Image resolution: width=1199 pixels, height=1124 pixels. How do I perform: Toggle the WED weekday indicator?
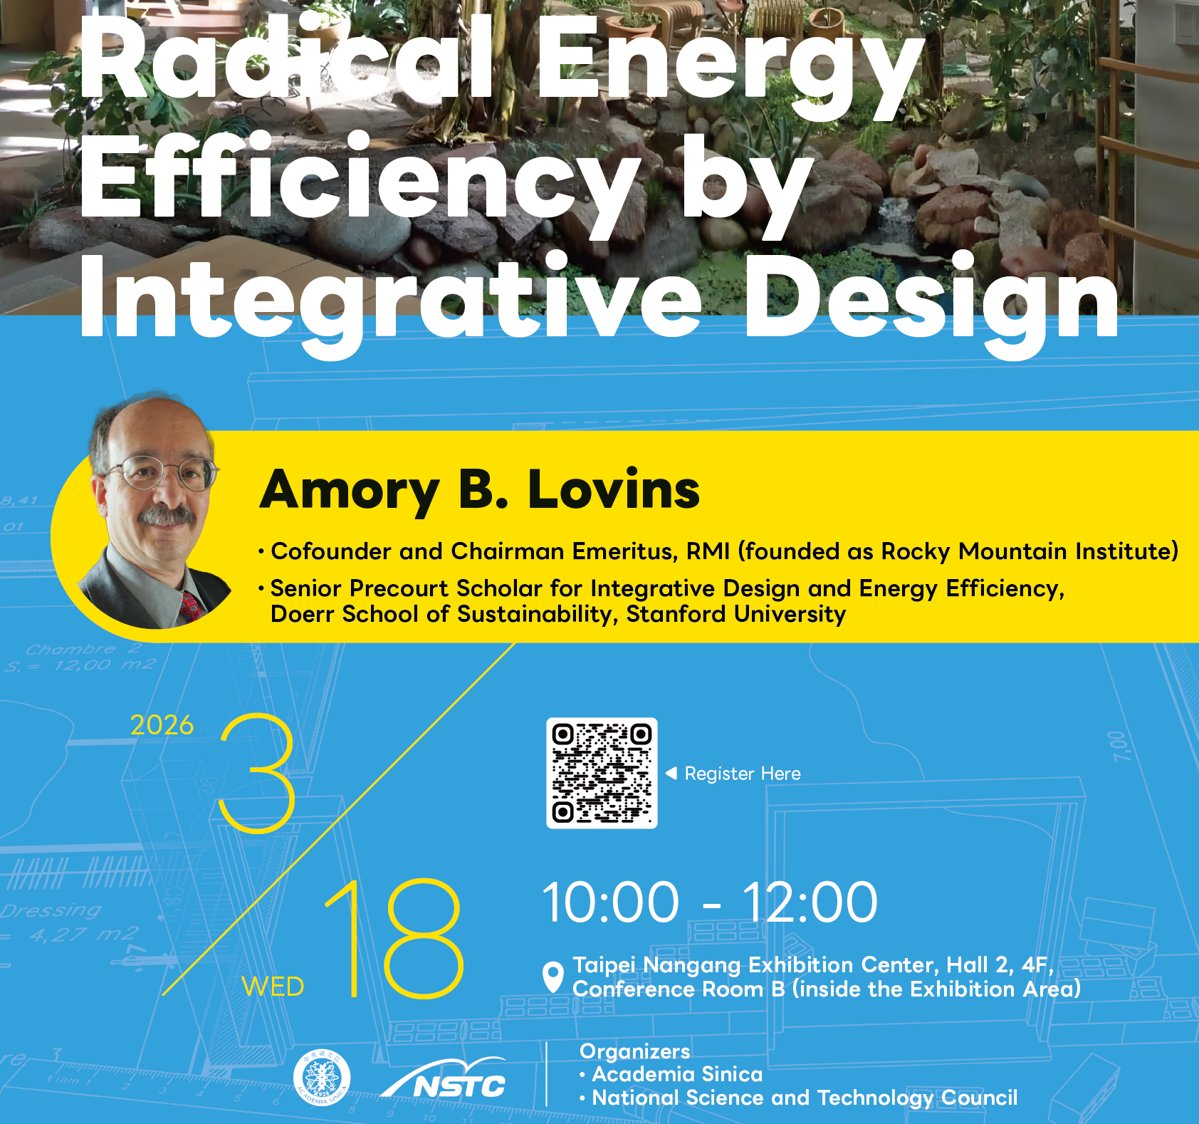pyautogui.click(x=274, y=987)
